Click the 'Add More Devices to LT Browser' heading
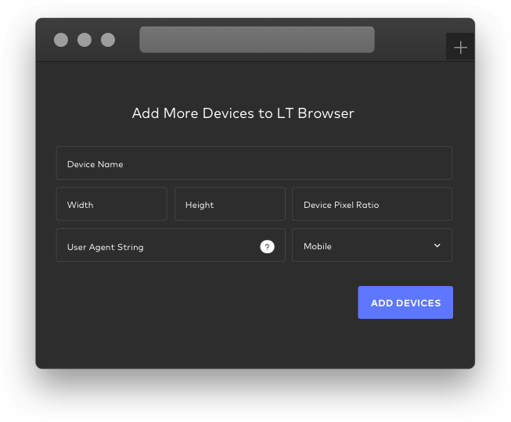Image resolution: width=511 pixels, height=422 pixels. tap(243, 113)
